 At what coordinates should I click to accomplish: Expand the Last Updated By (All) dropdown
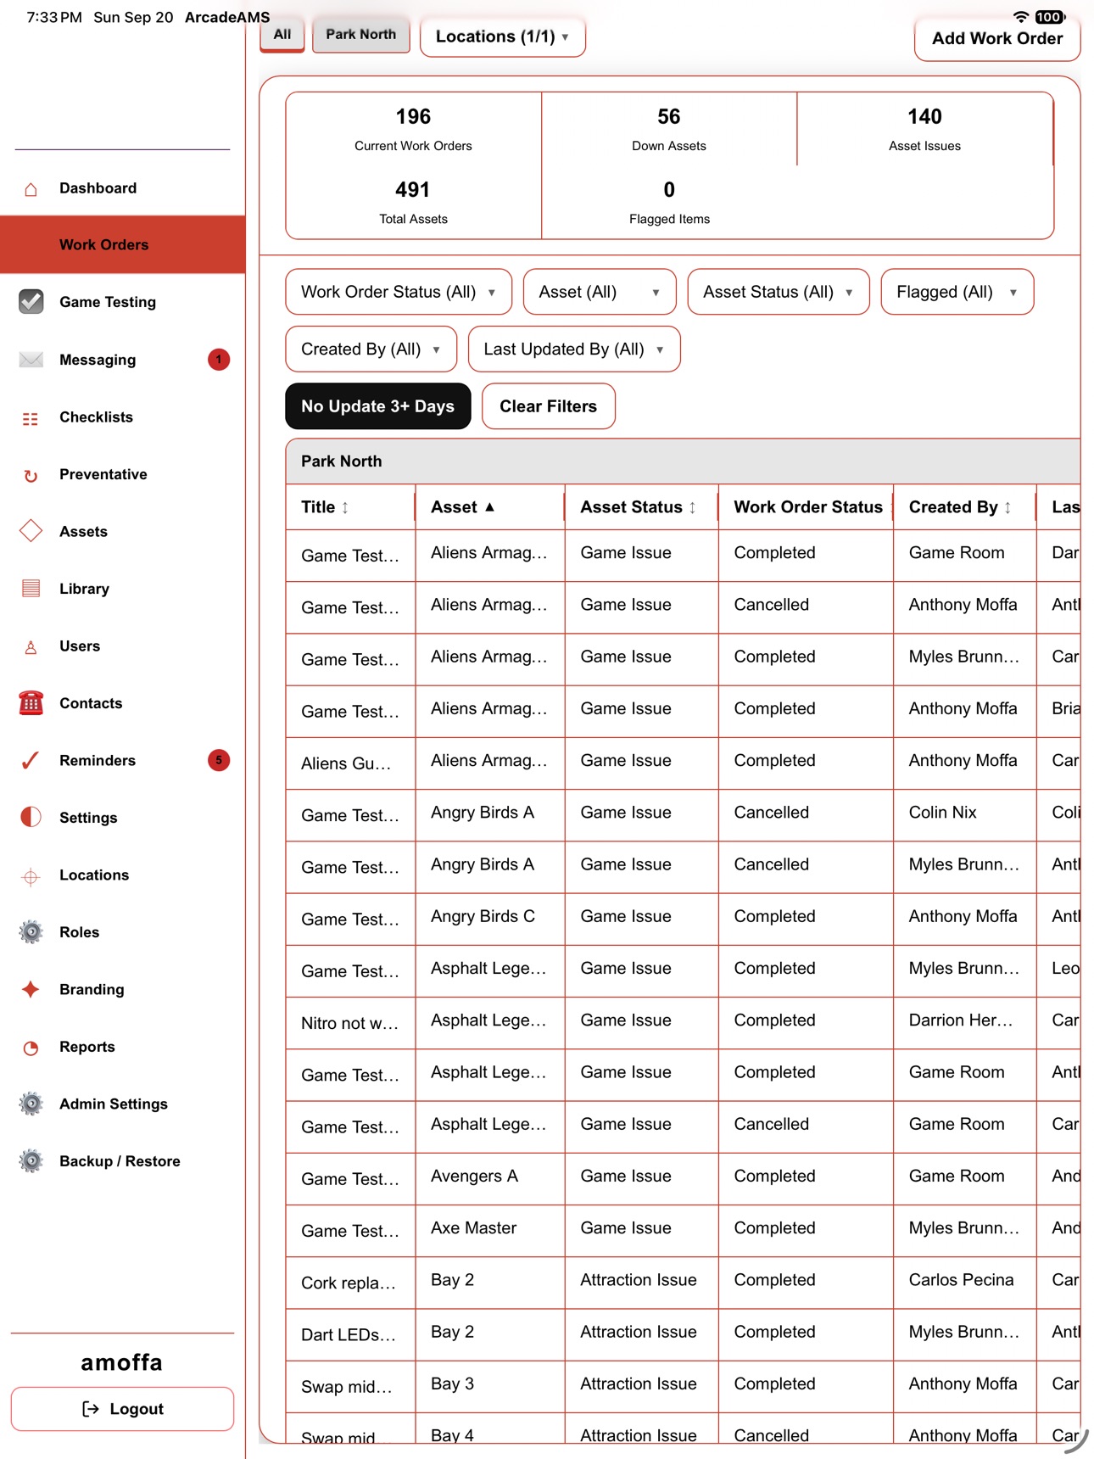tap(574, 349)
